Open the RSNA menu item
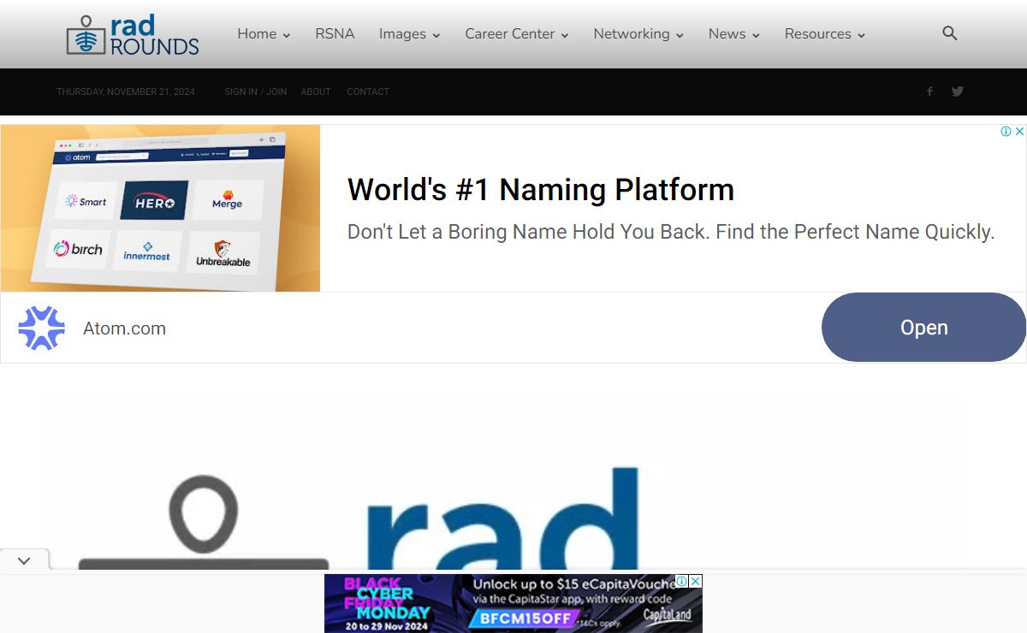The image size is (1027, 633). point(335,34)
